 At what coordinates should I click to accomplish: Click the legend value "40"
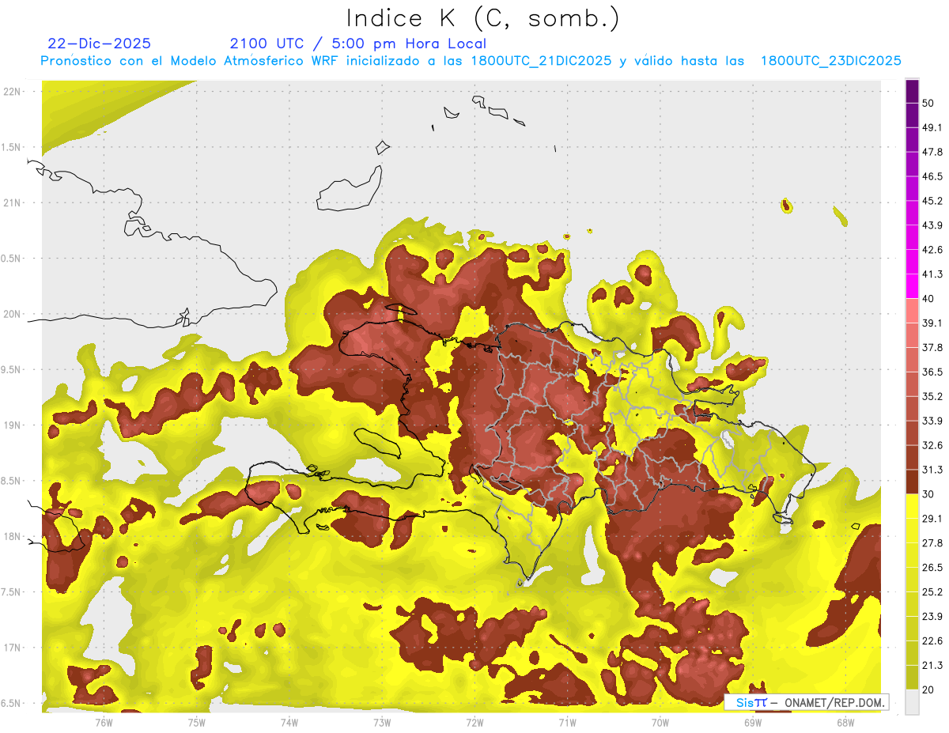(x=928, y=298)
